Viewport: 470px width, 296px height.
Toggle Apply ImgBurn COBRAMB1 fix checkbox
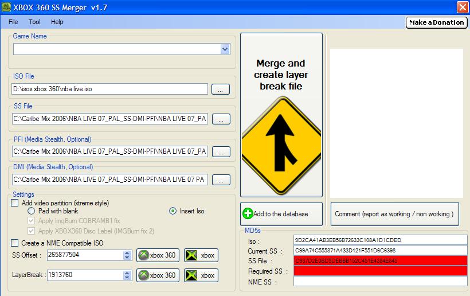[31, 221]
